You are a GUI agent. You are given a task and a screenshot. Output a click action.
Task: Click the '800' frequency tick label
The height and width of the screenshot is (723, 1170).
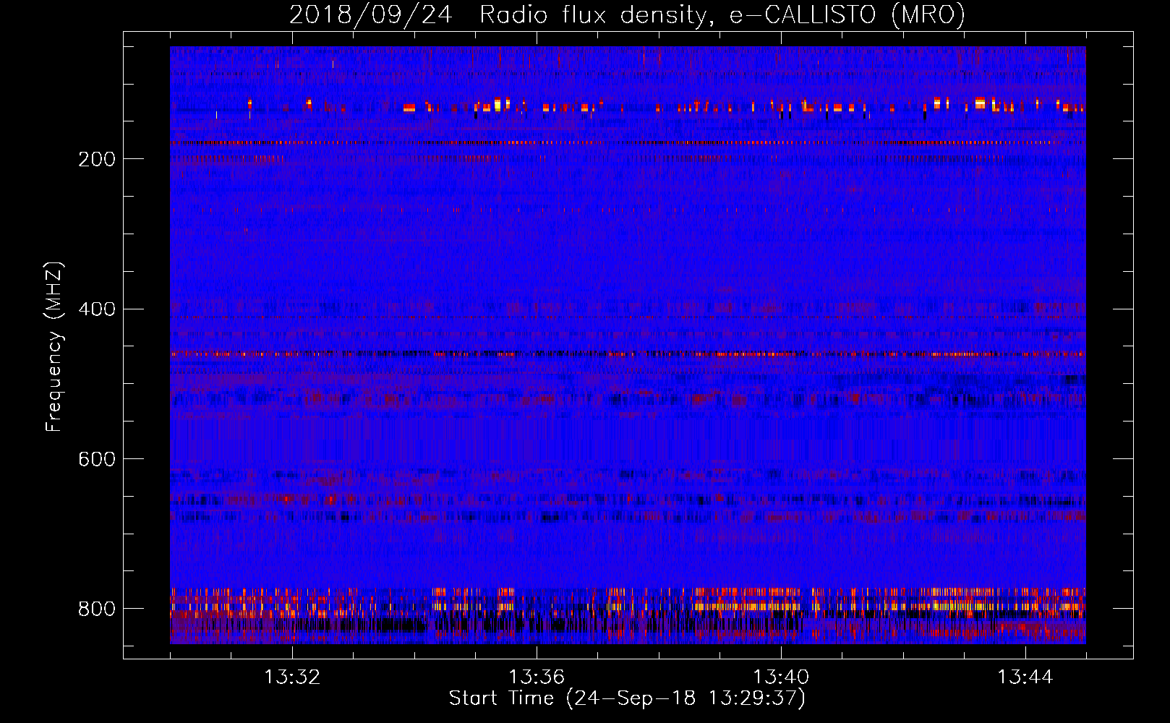[x=97, y=609]
